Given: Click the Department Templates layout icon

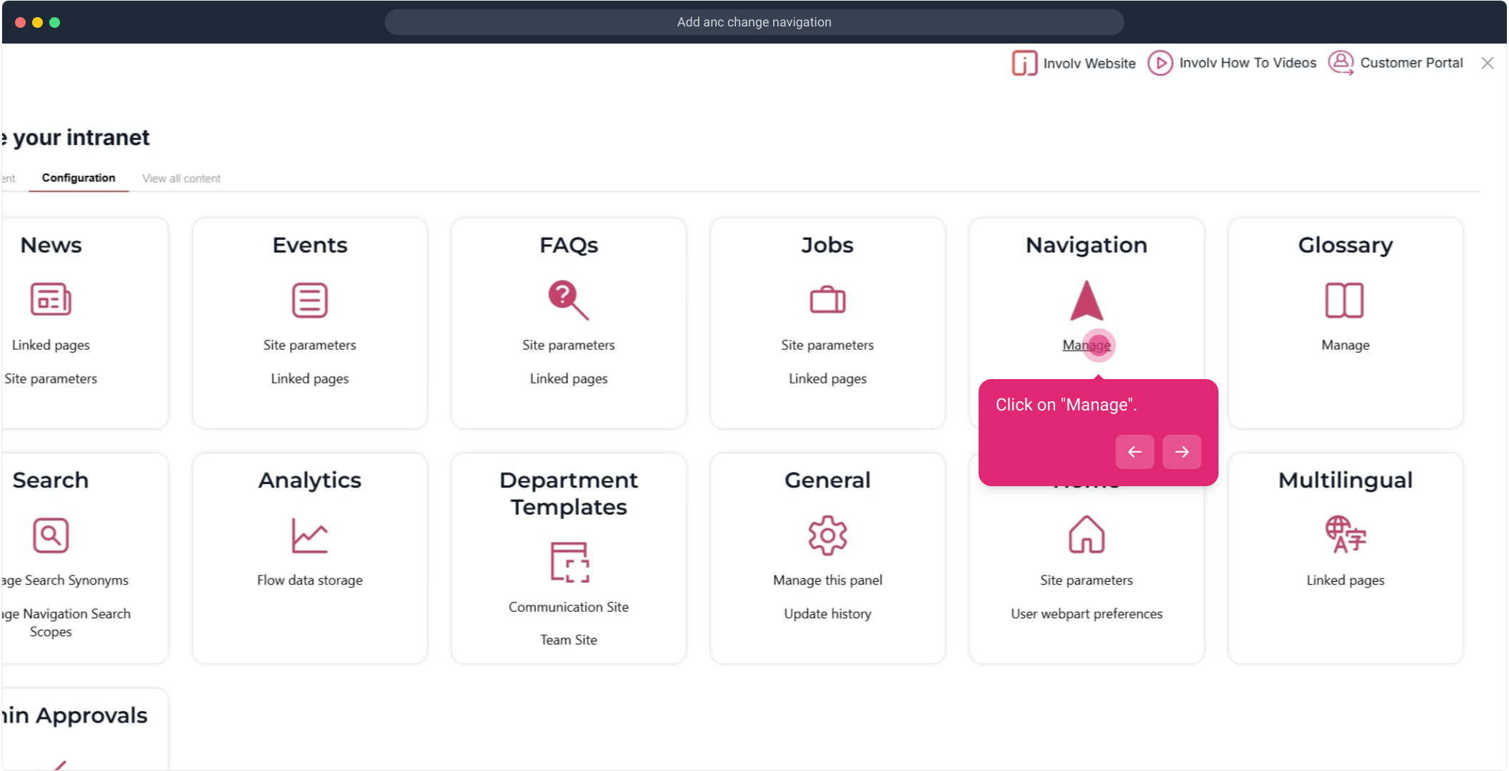Looking at the screenshot, I should (x=569, y=563).
